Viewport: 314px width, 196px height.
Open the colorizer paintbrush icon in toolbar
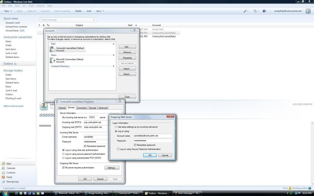point(245,11)
